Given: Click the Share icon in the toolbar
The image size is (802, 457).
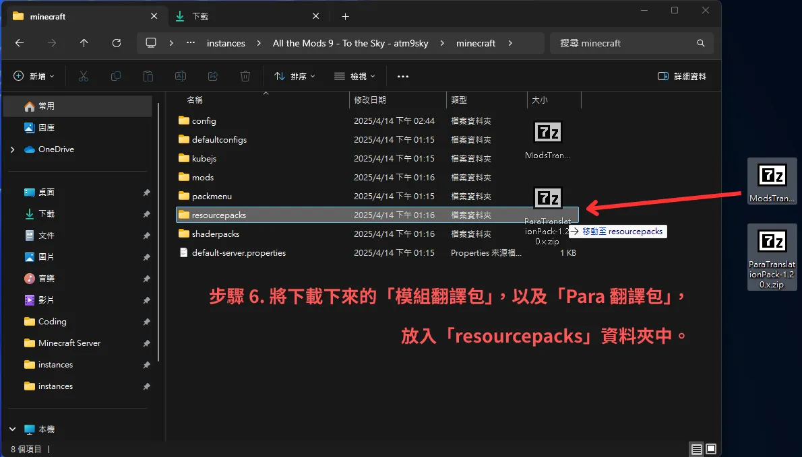Looking at the screenshot, I should [212, 75].
